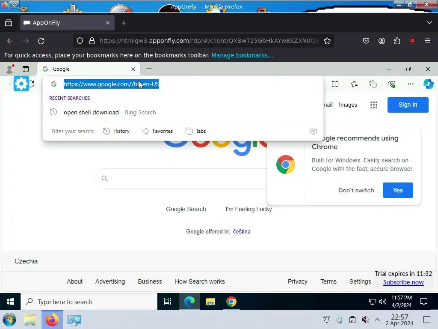Open Google apps grid
438x329 pixels.
click(374, 105)
